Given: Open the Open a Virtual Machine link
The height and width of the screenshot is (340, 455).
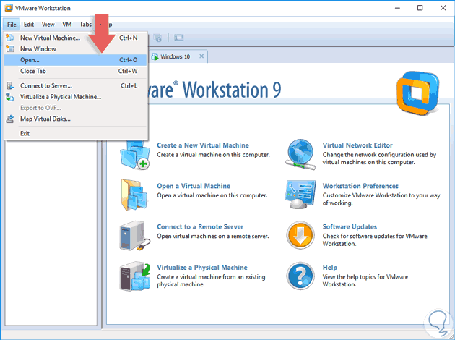Looking at the screenshot, I should [194, 186].
